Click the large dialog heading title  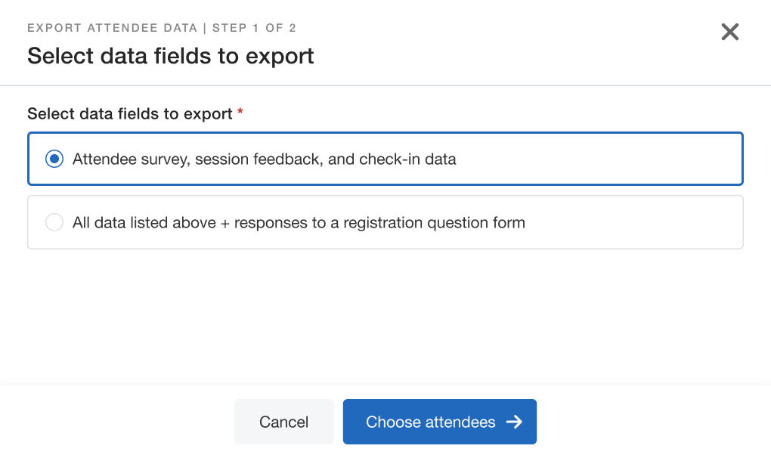point(170,56)
